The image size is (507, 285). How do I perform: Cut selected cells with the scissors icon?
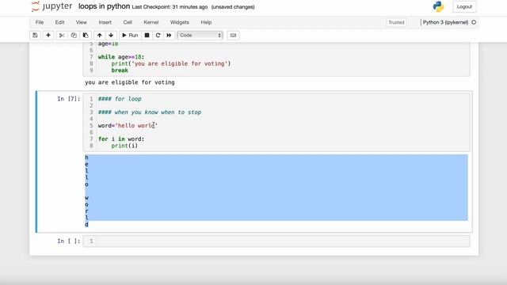[62, 35]
